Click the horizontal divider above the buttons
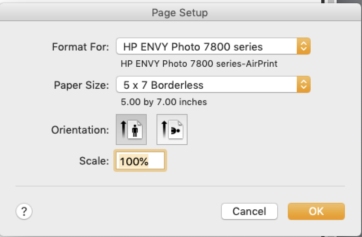Screen dimensions: 362x237 pyautogui.click(x=180, y=186)
